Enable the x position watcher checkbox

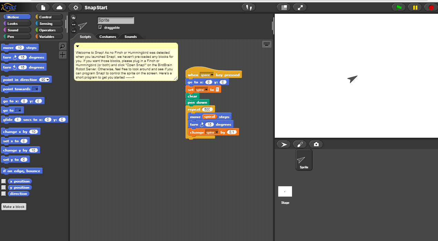(4, 181)
